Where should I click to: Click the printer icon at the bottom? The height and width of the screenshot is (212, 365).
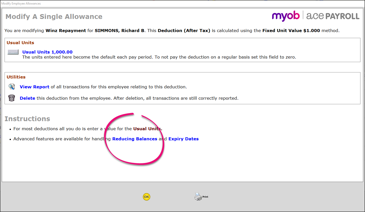pyautogui.click(x=198, y=197)
